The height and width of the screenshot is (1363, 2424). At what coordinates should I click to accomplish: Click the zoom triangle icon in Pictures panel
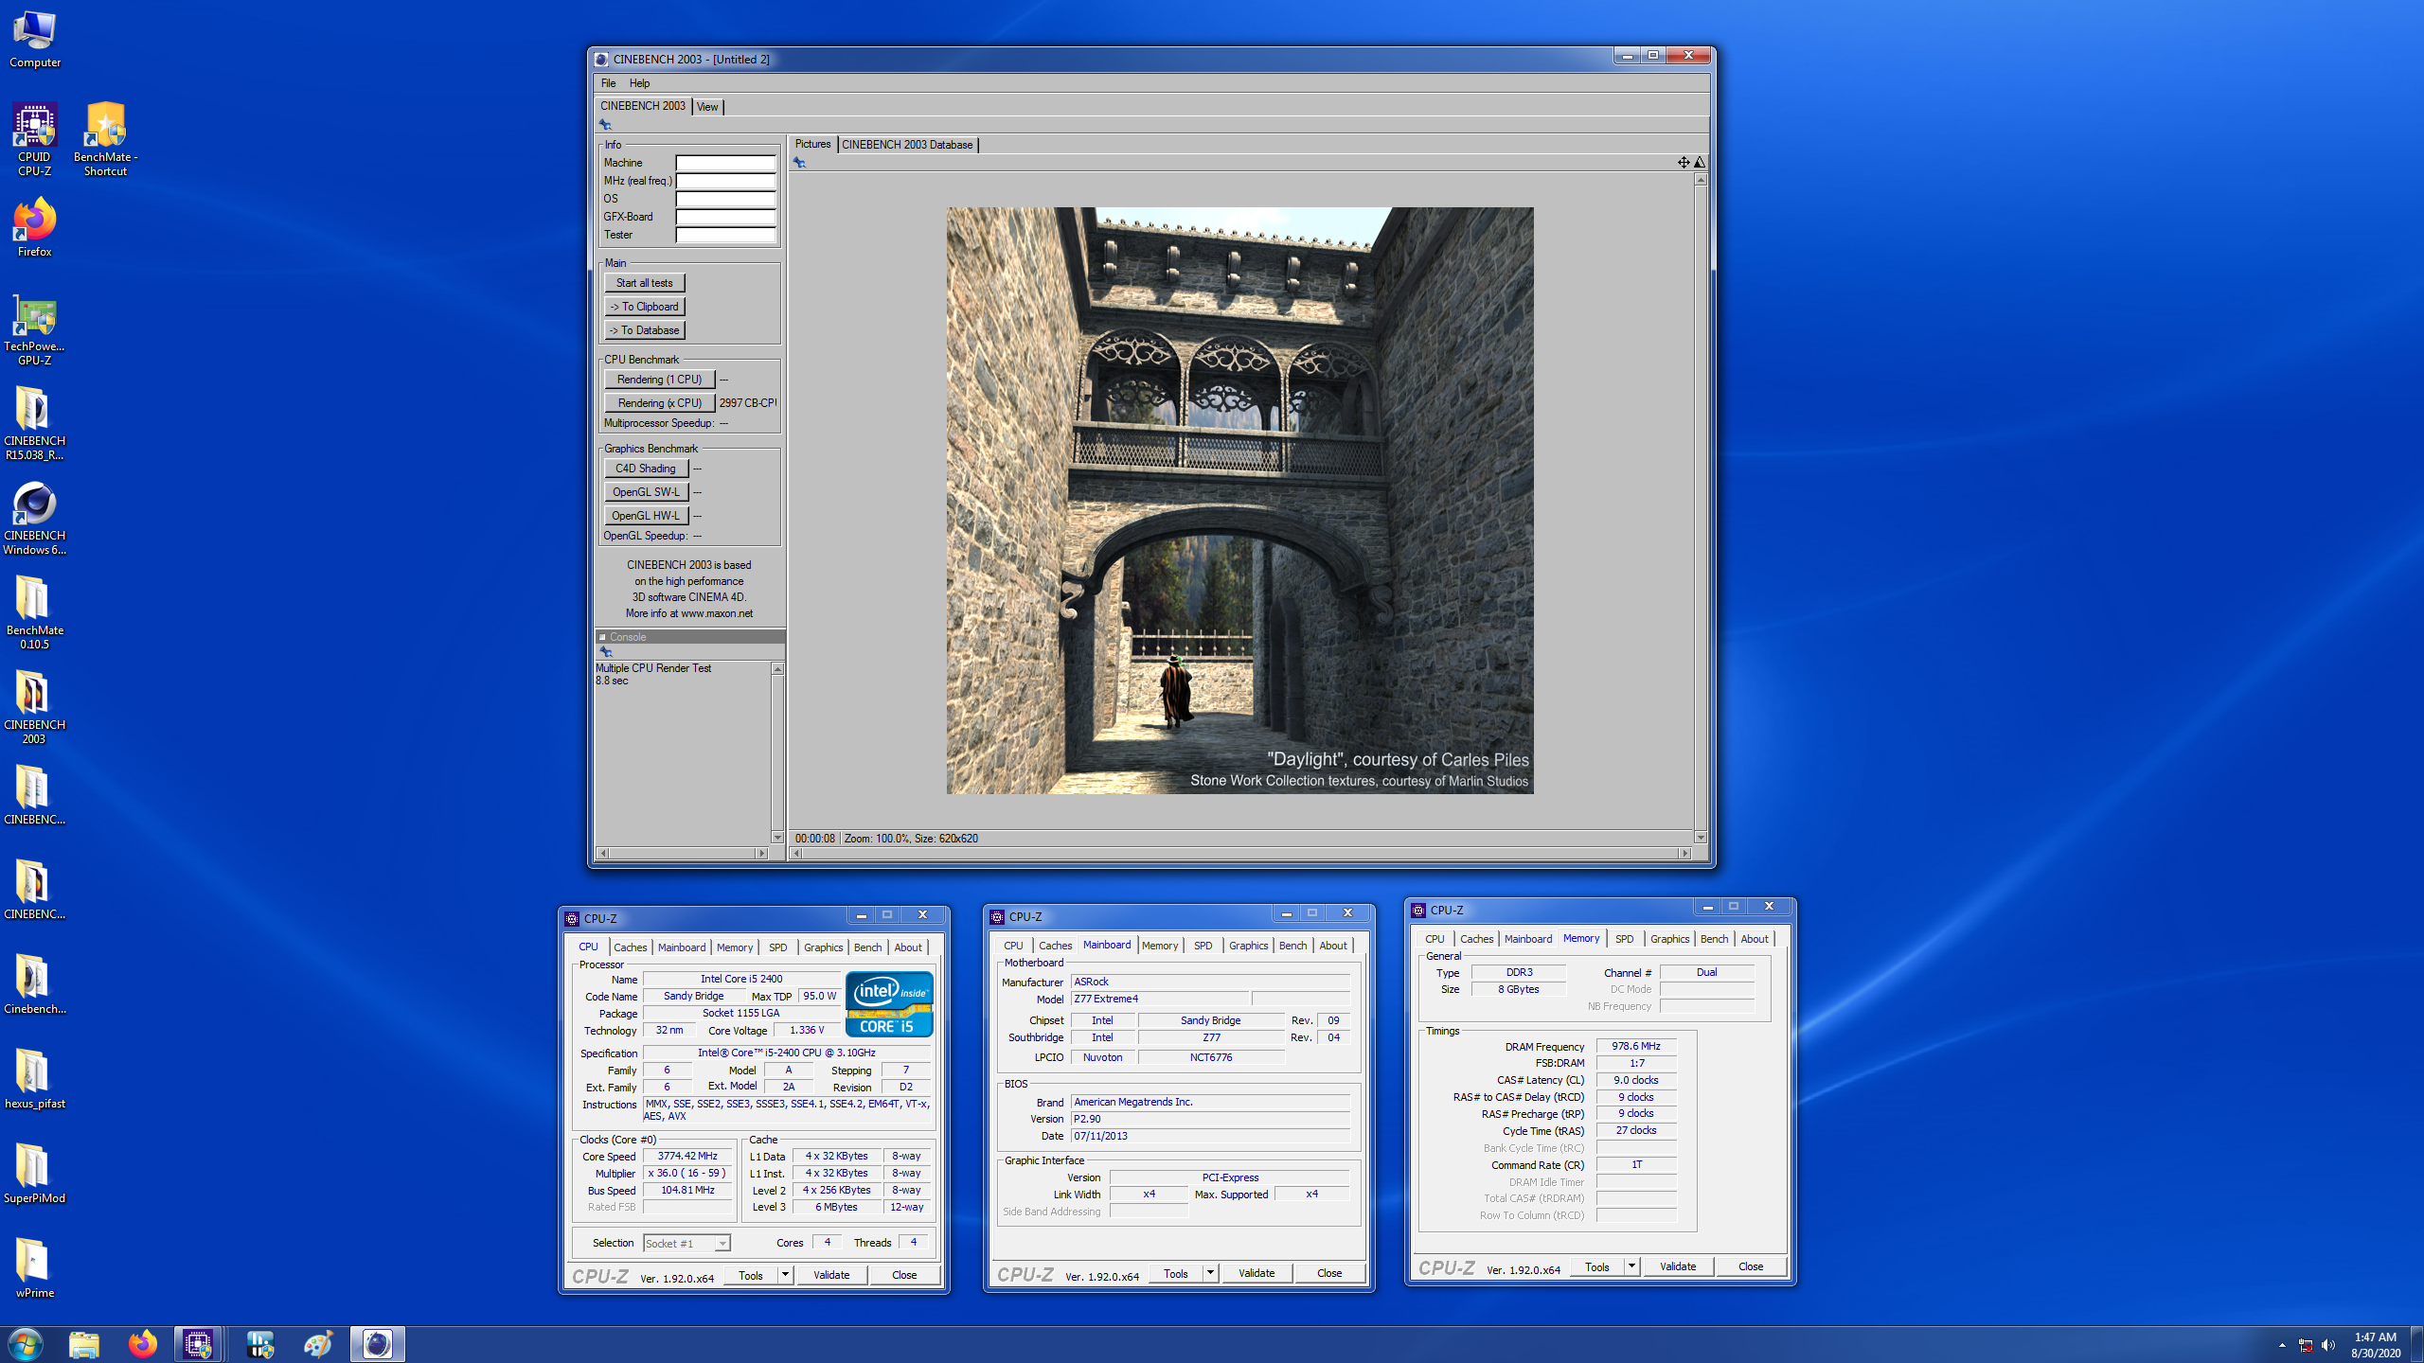[x=1700, y=163]
